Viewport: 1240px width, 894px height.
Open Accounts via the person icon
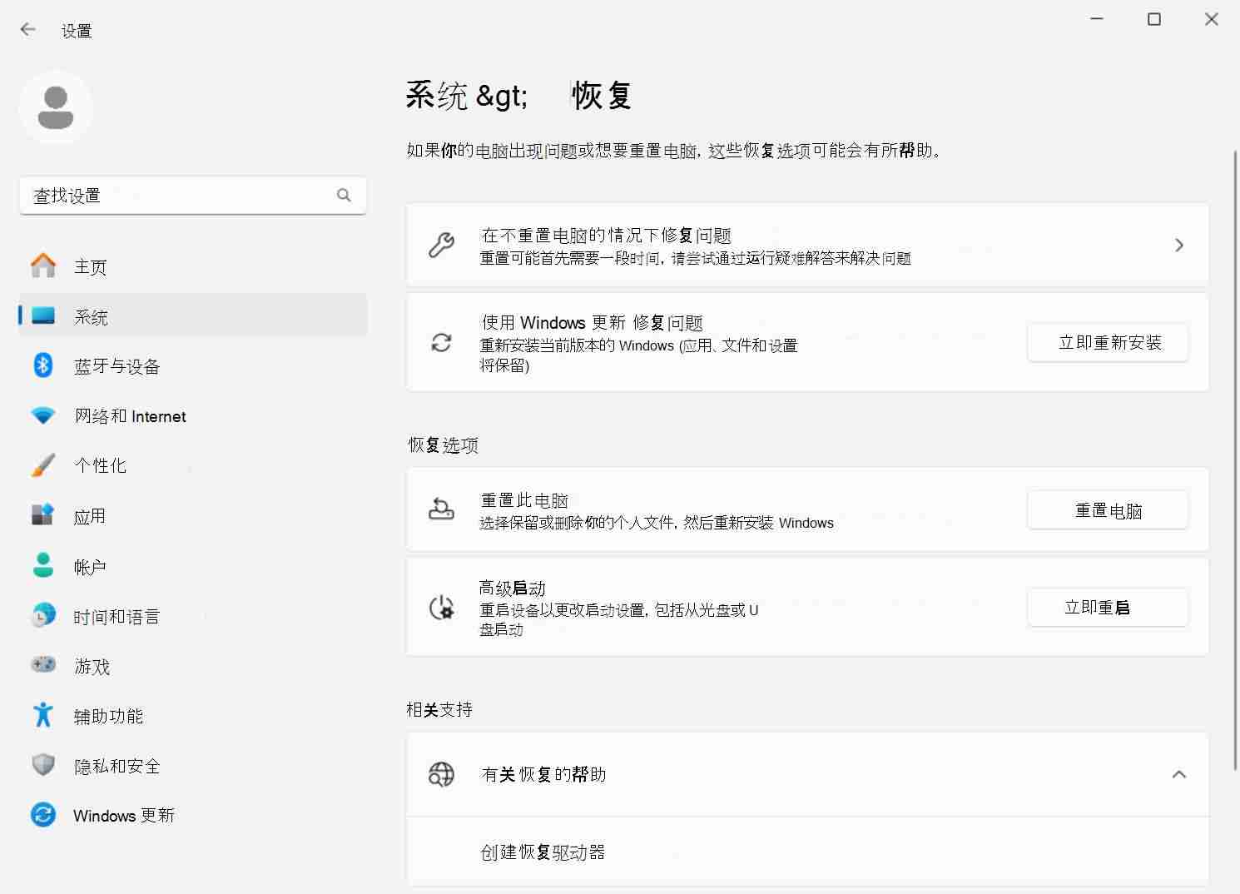42,565
